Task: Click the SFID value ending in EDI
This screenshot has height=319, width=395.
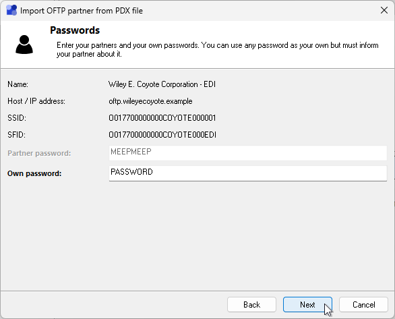Action: tap(162, 135)
